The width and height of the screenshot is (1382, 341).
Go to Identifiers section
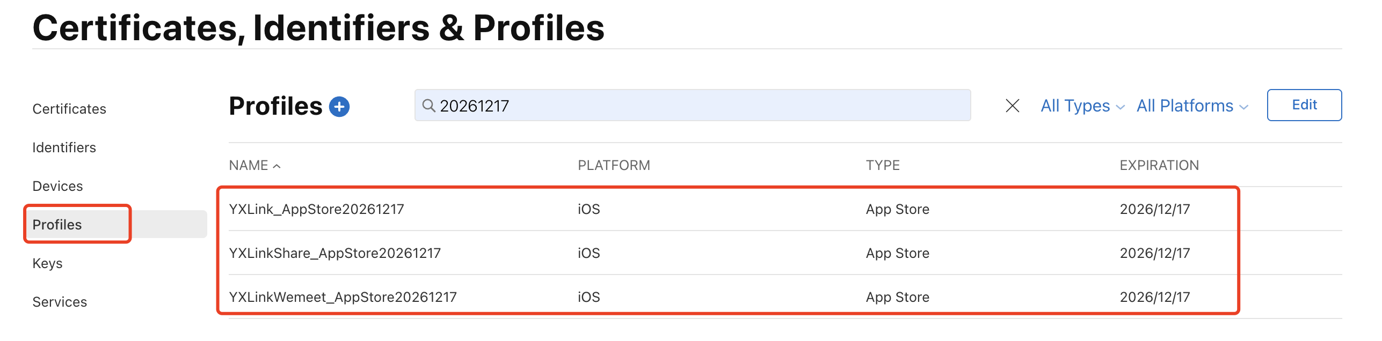pyautogui.click(x=64, y=147)
